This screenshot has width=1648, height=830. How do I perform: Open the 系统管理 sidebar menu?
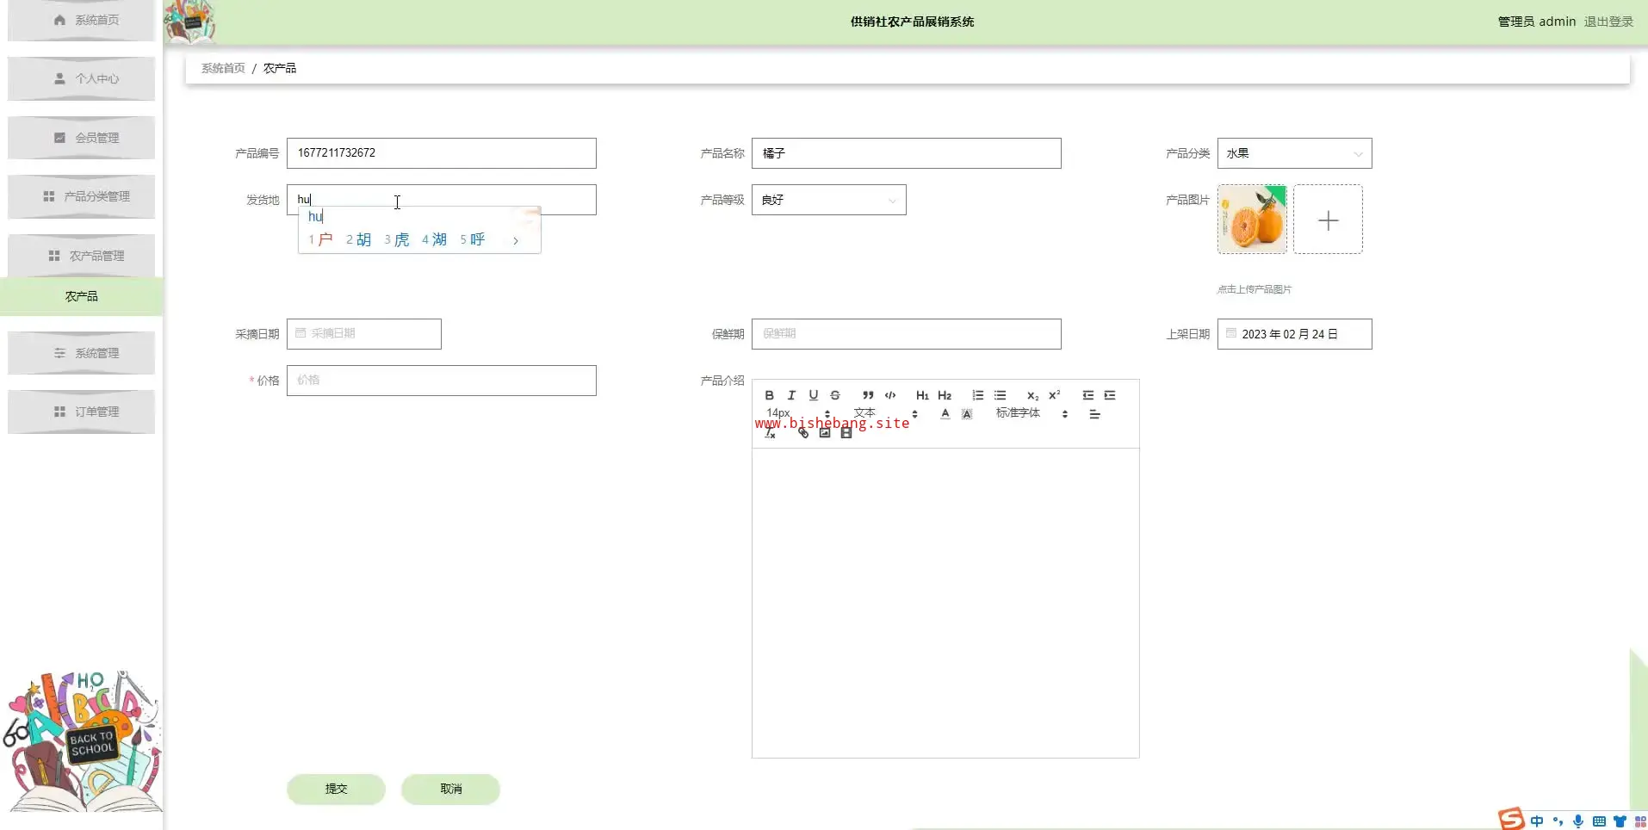[82, 353]
